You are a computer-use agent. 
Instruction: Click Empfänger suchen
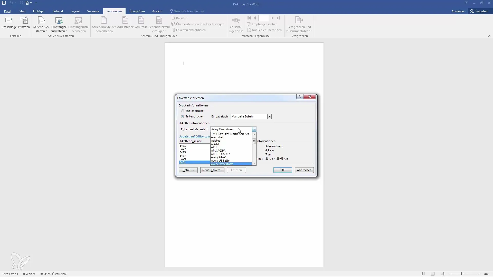262,24
